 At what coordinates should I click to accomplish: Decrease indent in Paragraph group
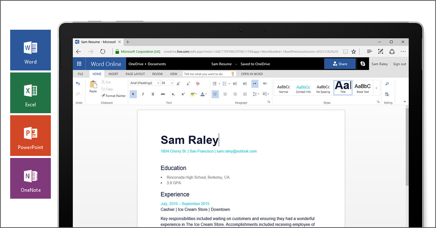[235, 83]
